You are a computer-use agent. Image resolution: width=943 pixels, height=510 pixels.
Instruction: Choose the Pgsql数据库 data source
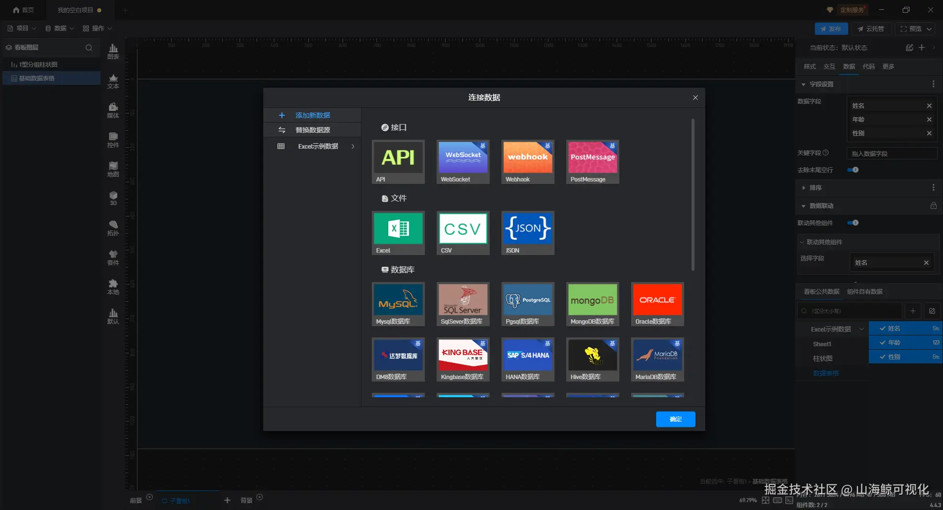point(528,304)
